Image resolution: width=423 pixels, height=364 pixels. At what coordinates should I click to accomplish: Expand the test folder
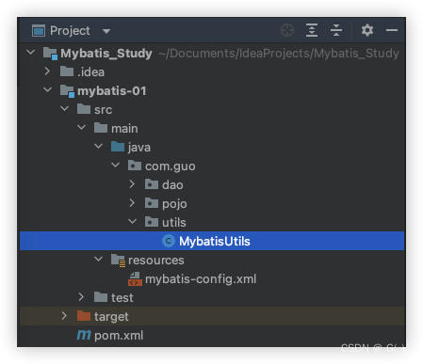[x=81, y=297]
